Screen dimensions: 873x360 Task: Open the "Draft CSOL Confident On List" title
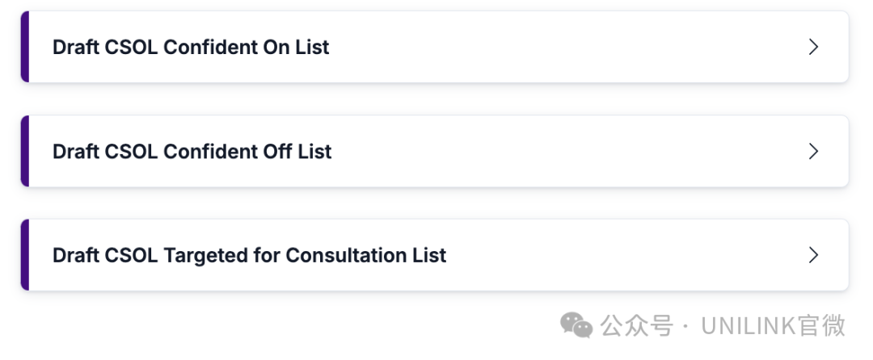[x=191, y=48]
